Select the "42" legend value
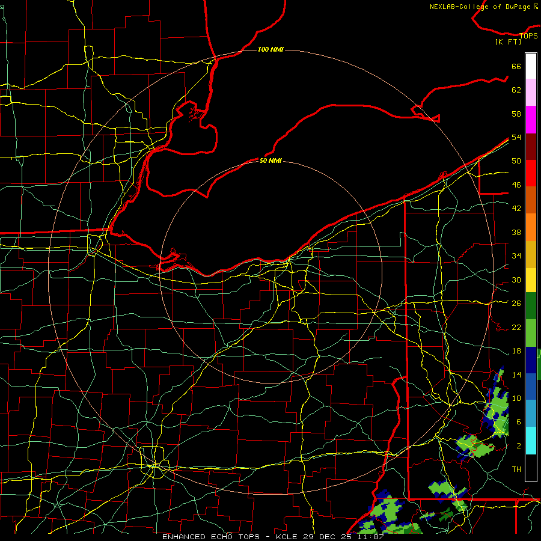The width and height of the screenshot is (541, 541). pos(516,208)
